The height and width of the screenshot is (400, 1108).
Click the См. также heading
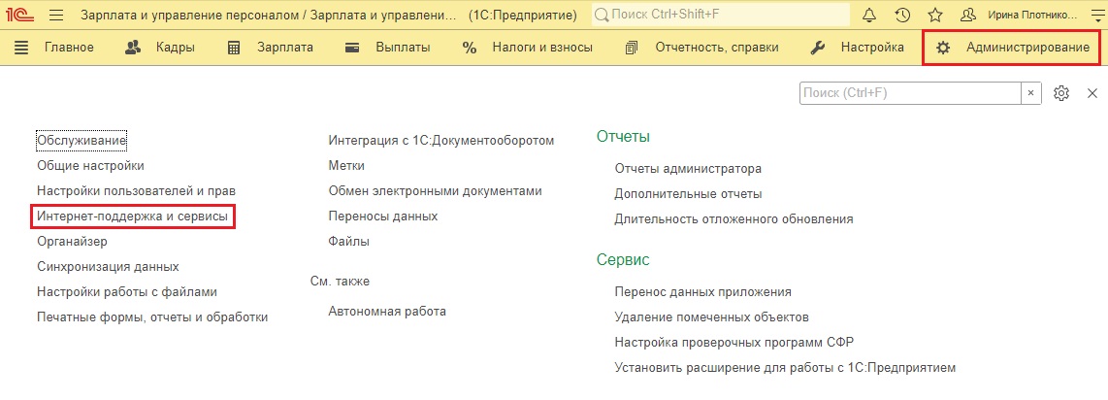(x=340, y=282)
